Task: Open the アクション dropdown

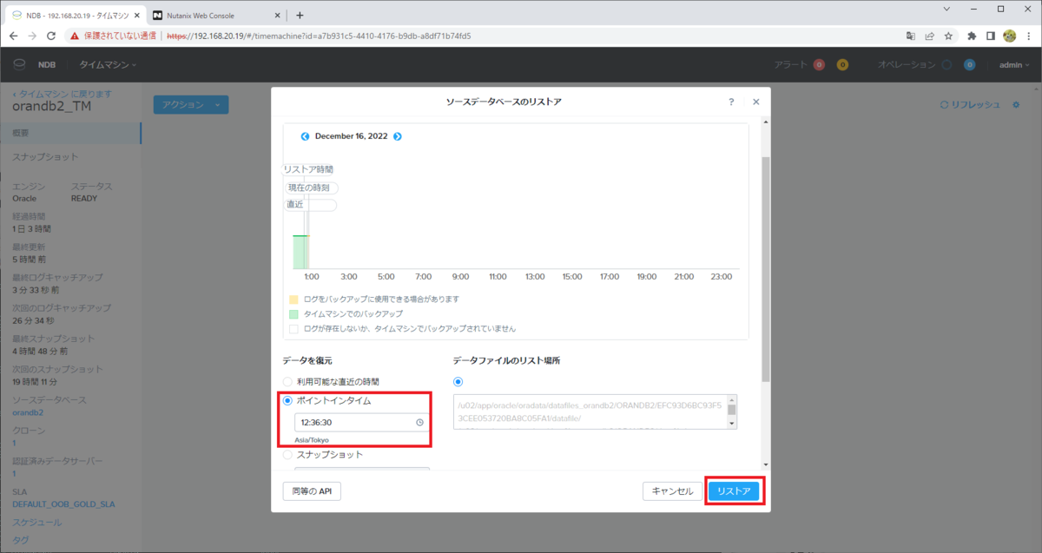Action: pyautogui.click(x=191, y=103)
